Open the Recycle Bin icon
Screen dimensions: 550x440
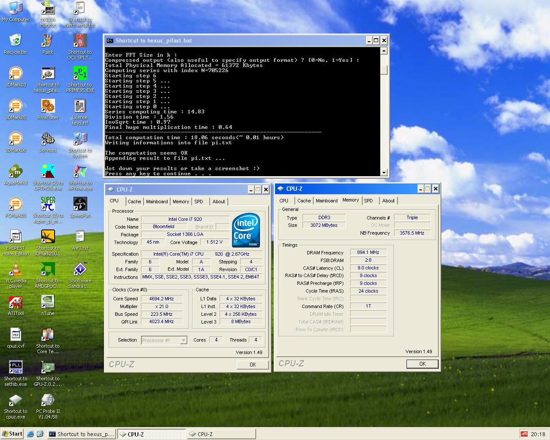(15, 44)
